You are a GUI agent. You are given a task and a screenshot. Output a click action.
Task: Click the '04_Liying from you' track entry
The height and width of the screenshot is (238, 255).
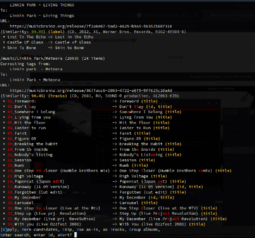[29, 117]
